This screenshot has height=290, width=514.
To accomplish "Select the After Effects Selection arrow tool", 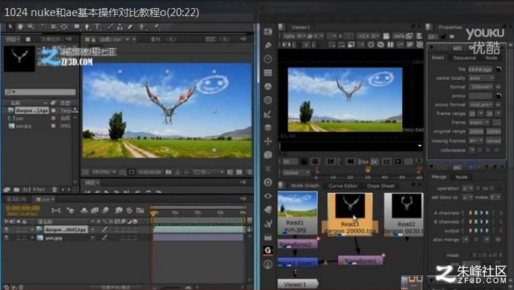I will coord(11,27).
